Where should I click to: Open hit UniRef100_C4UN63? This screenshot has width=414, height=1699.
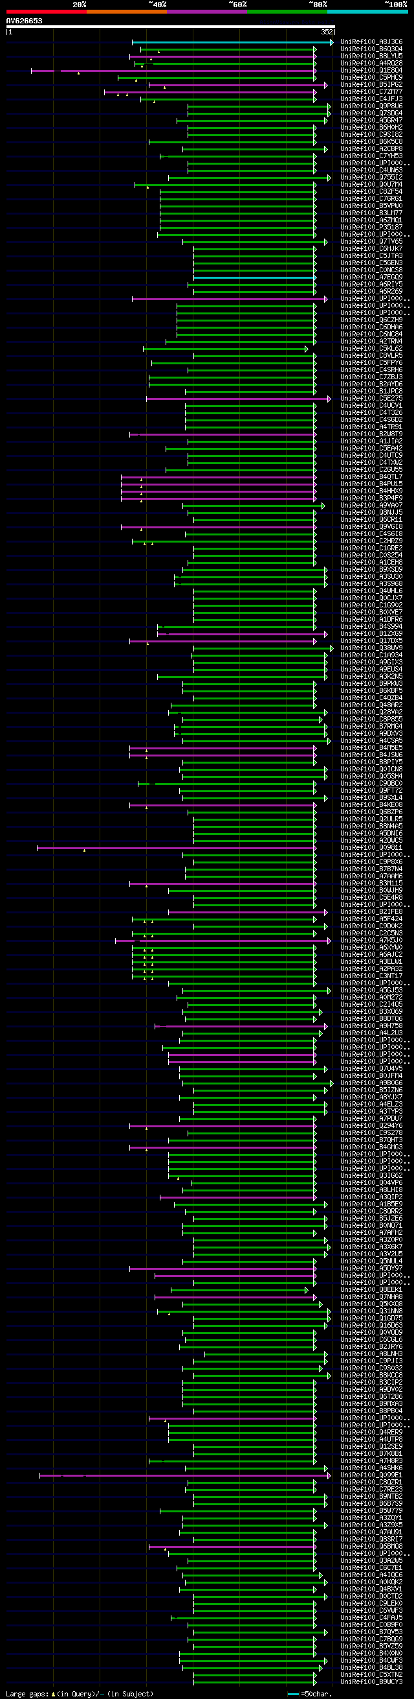[x=372, y=171]
